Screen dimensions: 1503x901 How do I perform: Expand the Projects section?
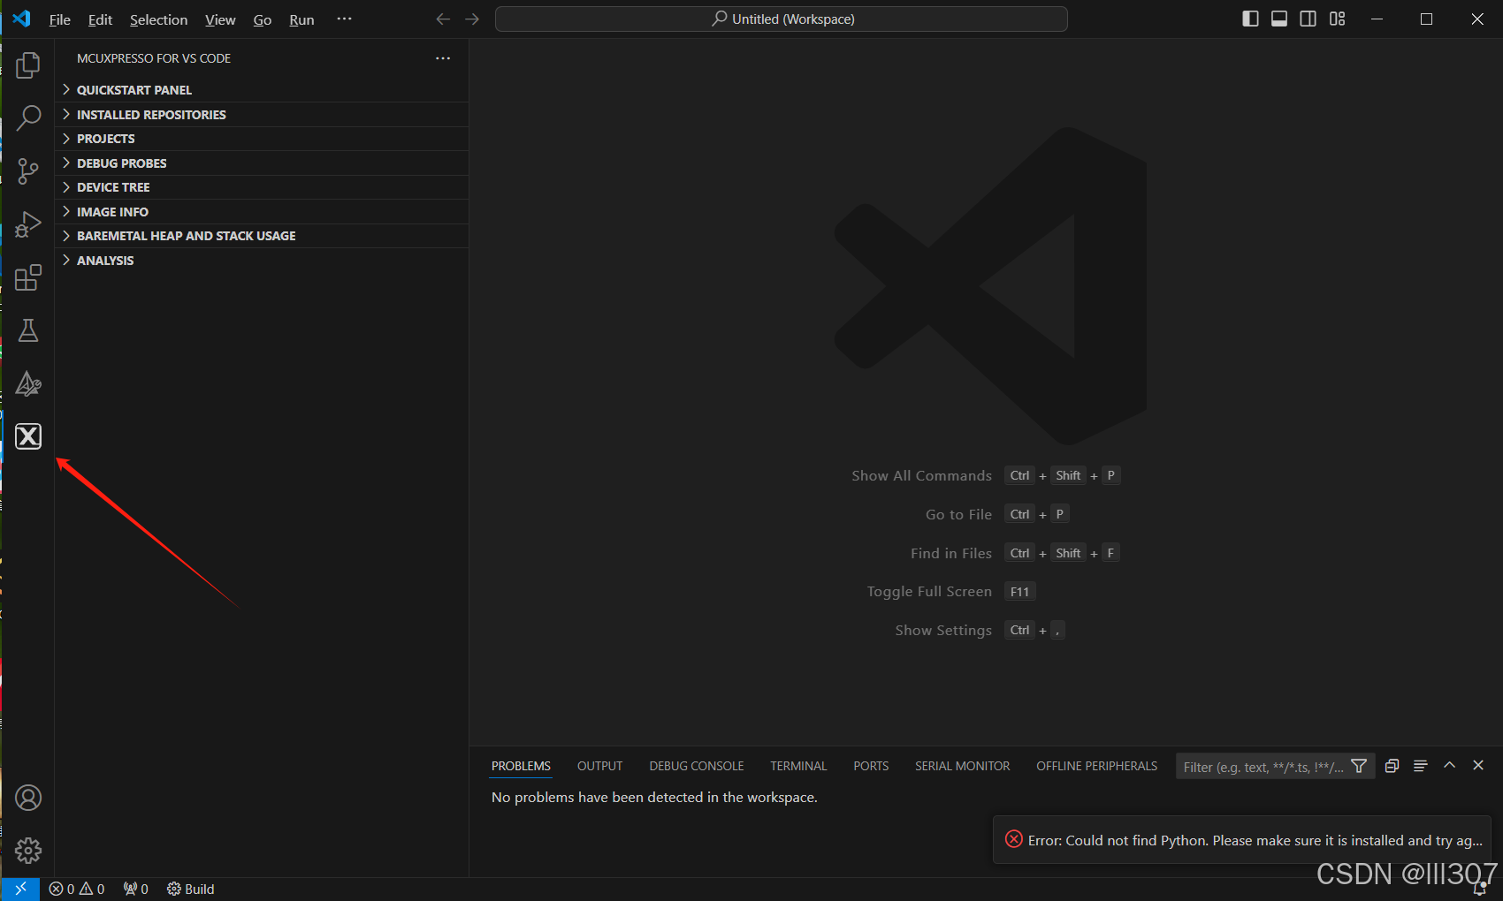(x=262, y=139)
